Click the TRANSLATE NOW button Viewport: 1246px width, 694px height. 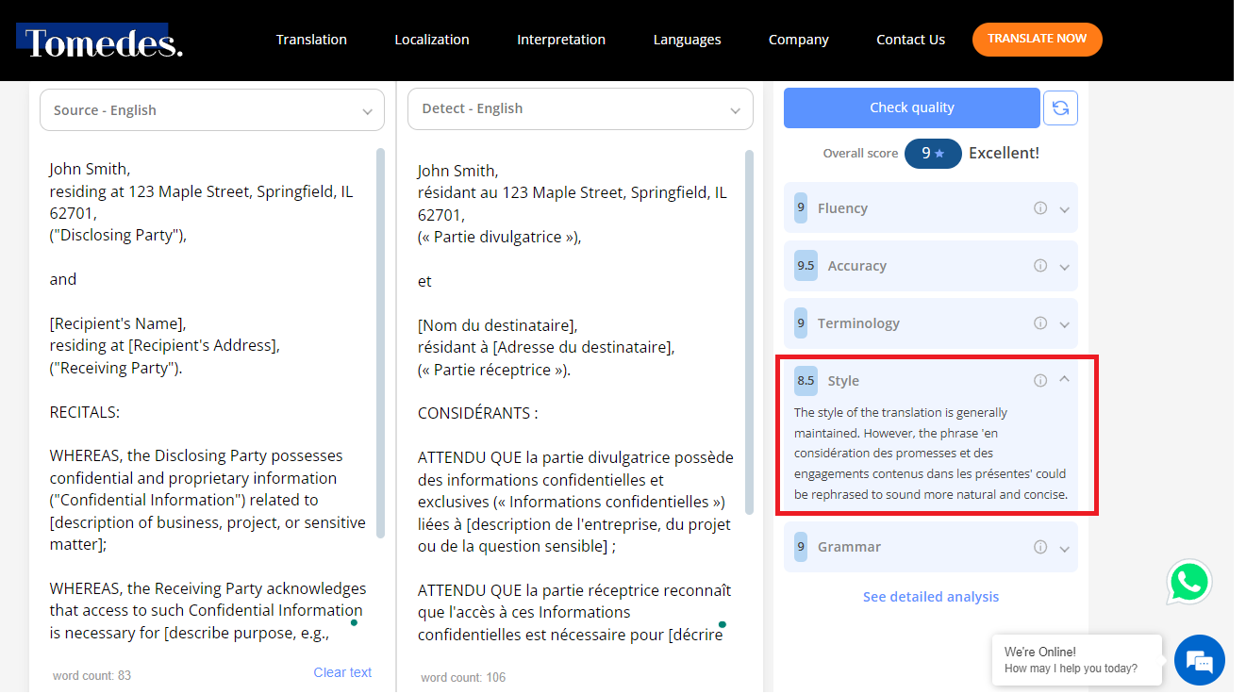(x=1038, y=39)
